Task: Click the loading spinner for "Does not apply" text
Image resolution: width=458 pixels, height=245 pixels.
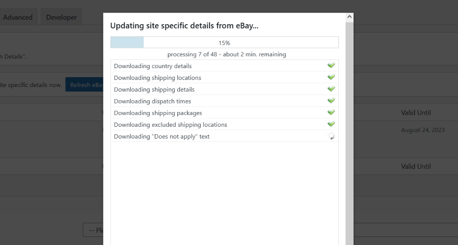Action: tap(331, 136)
